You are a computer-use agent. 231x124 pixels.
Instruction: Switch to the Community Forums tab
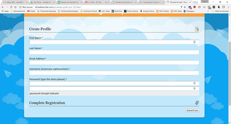tap(151, 2)
